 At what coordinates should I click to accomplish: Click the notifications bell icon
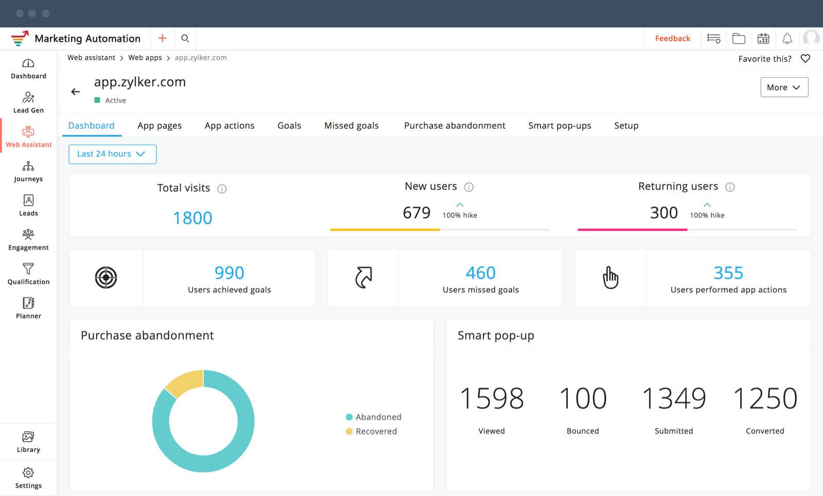[x=787, y=39]
